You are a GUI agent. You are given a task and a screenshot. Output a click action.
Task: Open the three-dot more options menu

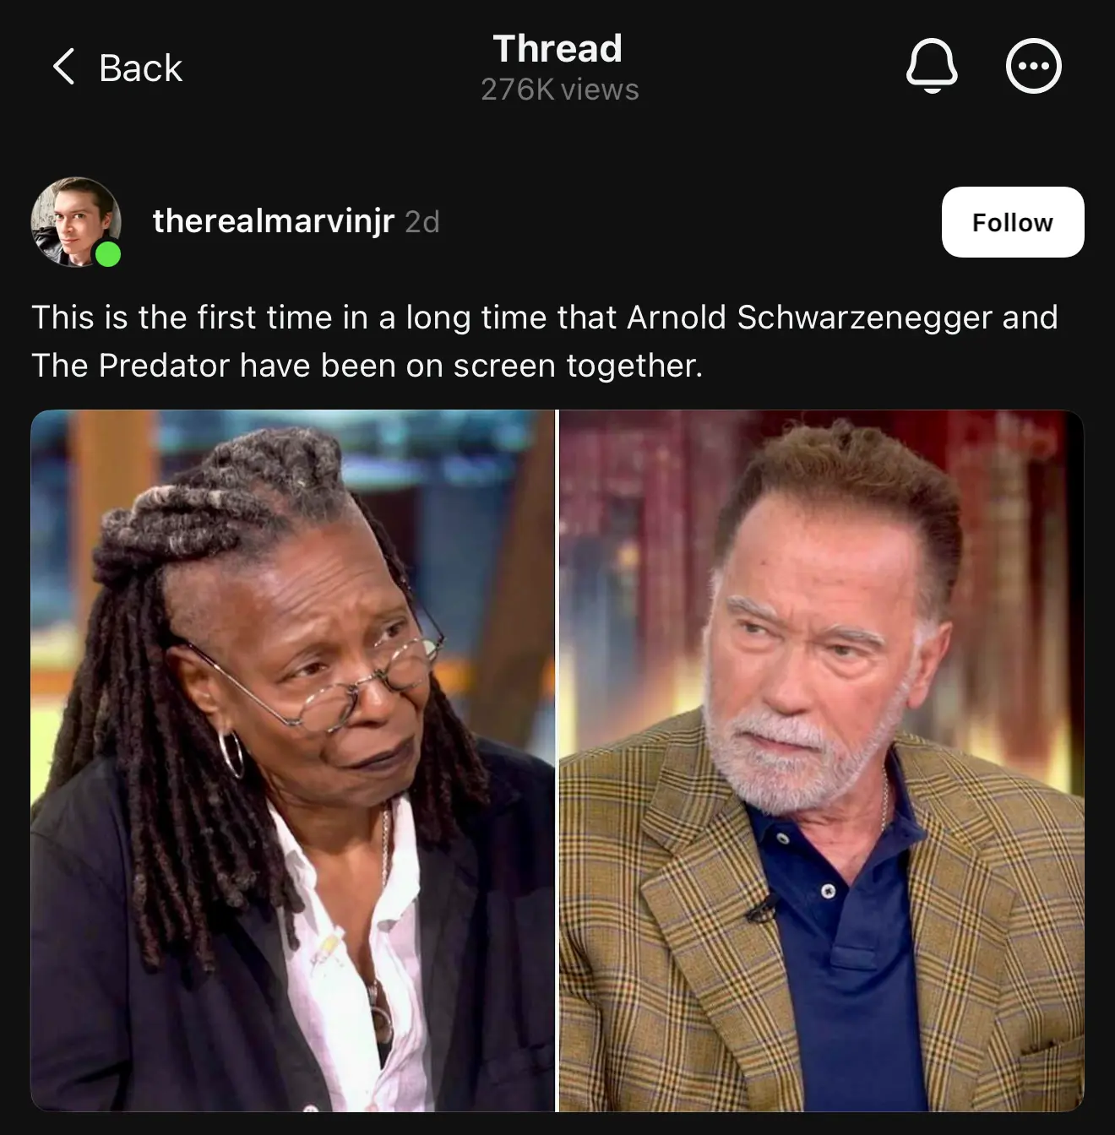tap(1033, 67)
